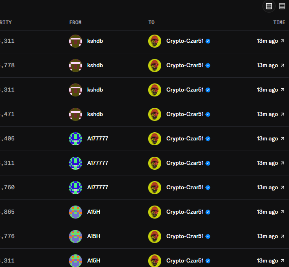Open the external arrow icon in the 405 row
Image resolution: width=289 pixels, height=267 pixels.
282,139
